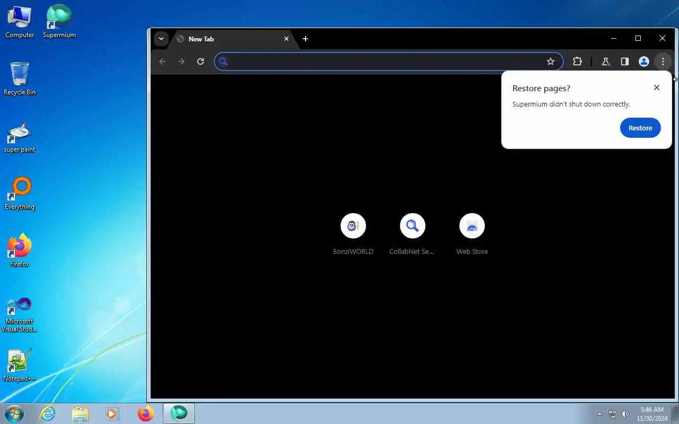Show hidden tray icons arrow

pos(600,414)
